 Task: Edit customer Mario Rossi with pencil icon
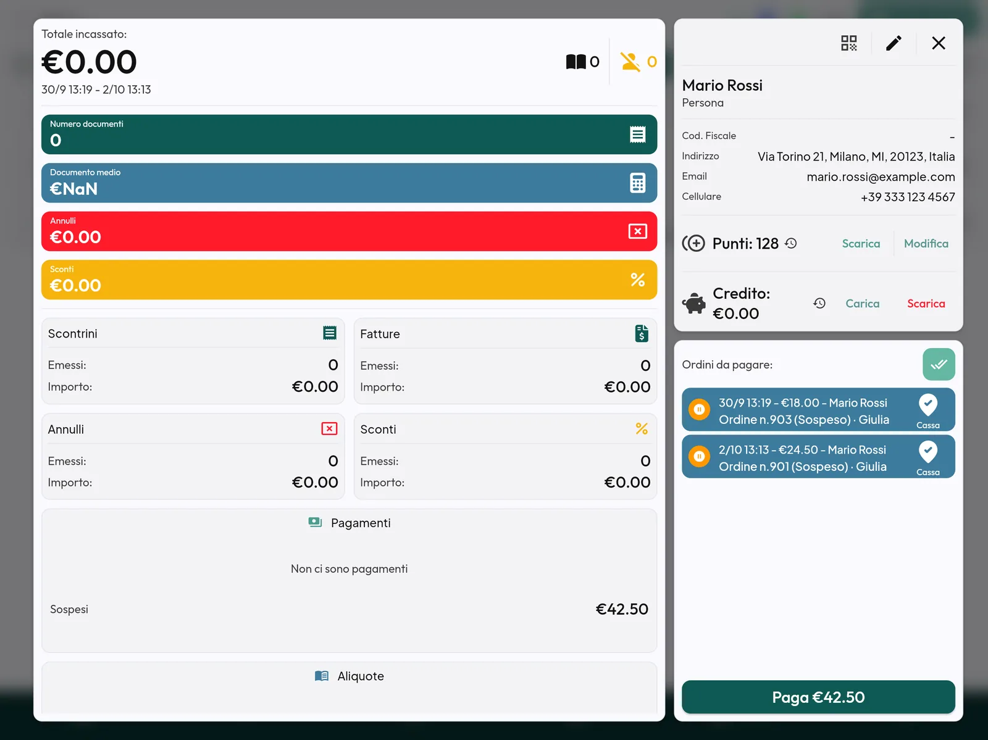(x=894, y=43)
